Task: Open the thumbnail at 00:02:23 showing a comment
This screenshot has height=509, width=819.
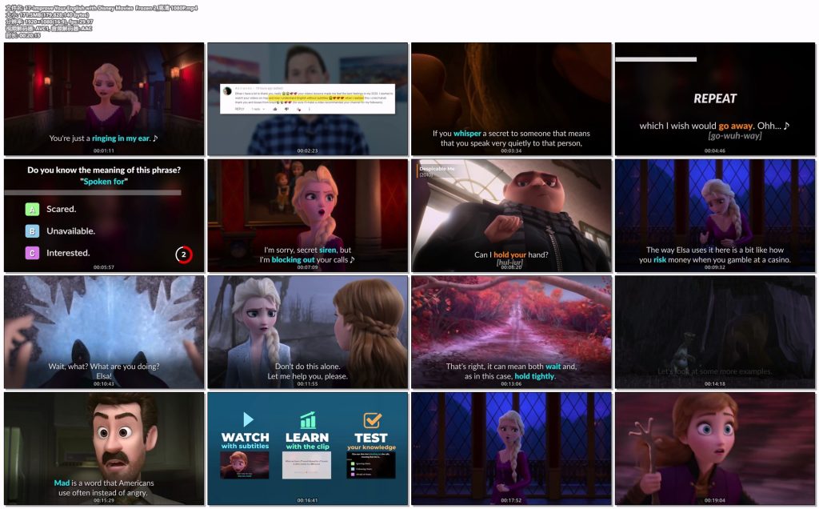Action: (308, 98)
